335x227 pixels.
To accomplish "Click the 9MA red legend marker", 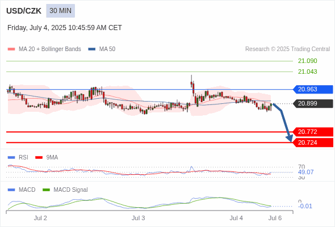I will (x=39, y=157).
